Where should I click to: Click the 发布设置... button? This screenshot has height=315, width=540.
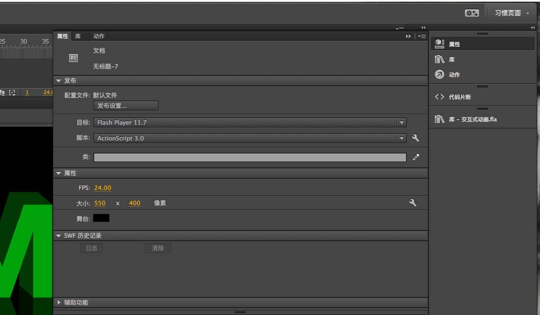tap(126, 106)
